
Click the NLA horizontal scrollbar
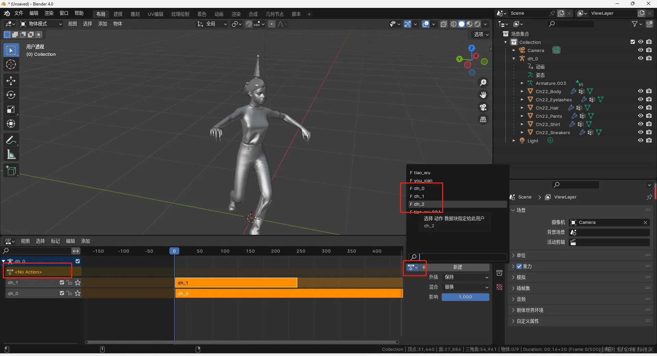tap(242, 342)
